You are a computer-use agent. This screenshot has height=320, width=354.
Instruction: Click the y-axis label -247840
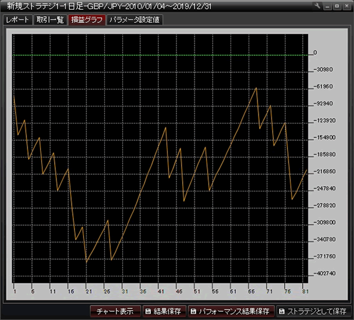pyautogui.click(x=325, y=188)
